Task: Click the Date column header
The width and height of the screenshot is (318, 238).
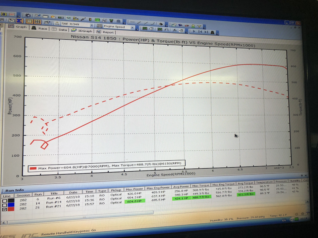Action: (73, 192)
